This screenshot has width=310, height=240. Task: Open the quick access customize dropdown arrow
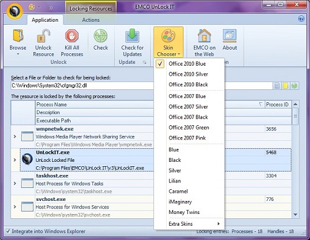point(38,7)
